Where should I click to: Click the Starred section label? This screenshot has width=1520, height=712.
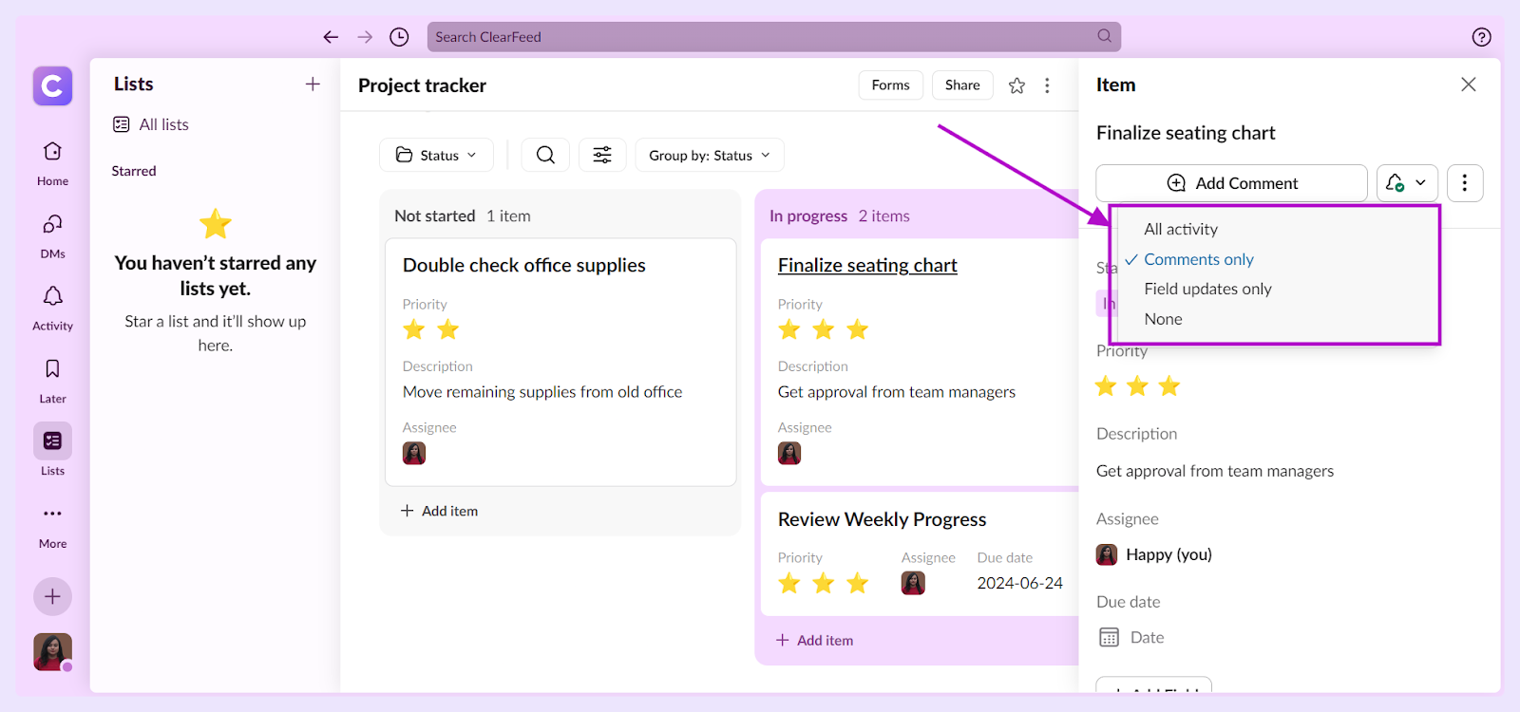134,171
